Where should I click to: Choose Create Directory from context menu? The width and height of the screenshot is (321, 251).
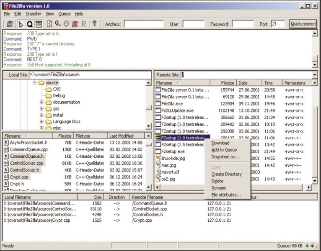pyautogui.click(x=226, y=174)
